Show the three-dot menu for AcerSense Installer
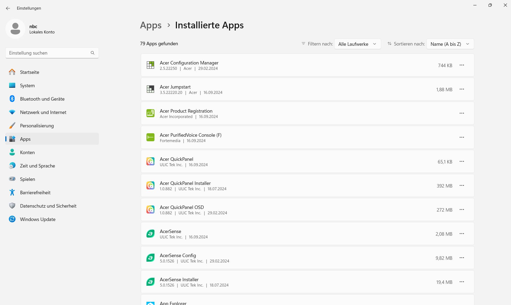 462,282
